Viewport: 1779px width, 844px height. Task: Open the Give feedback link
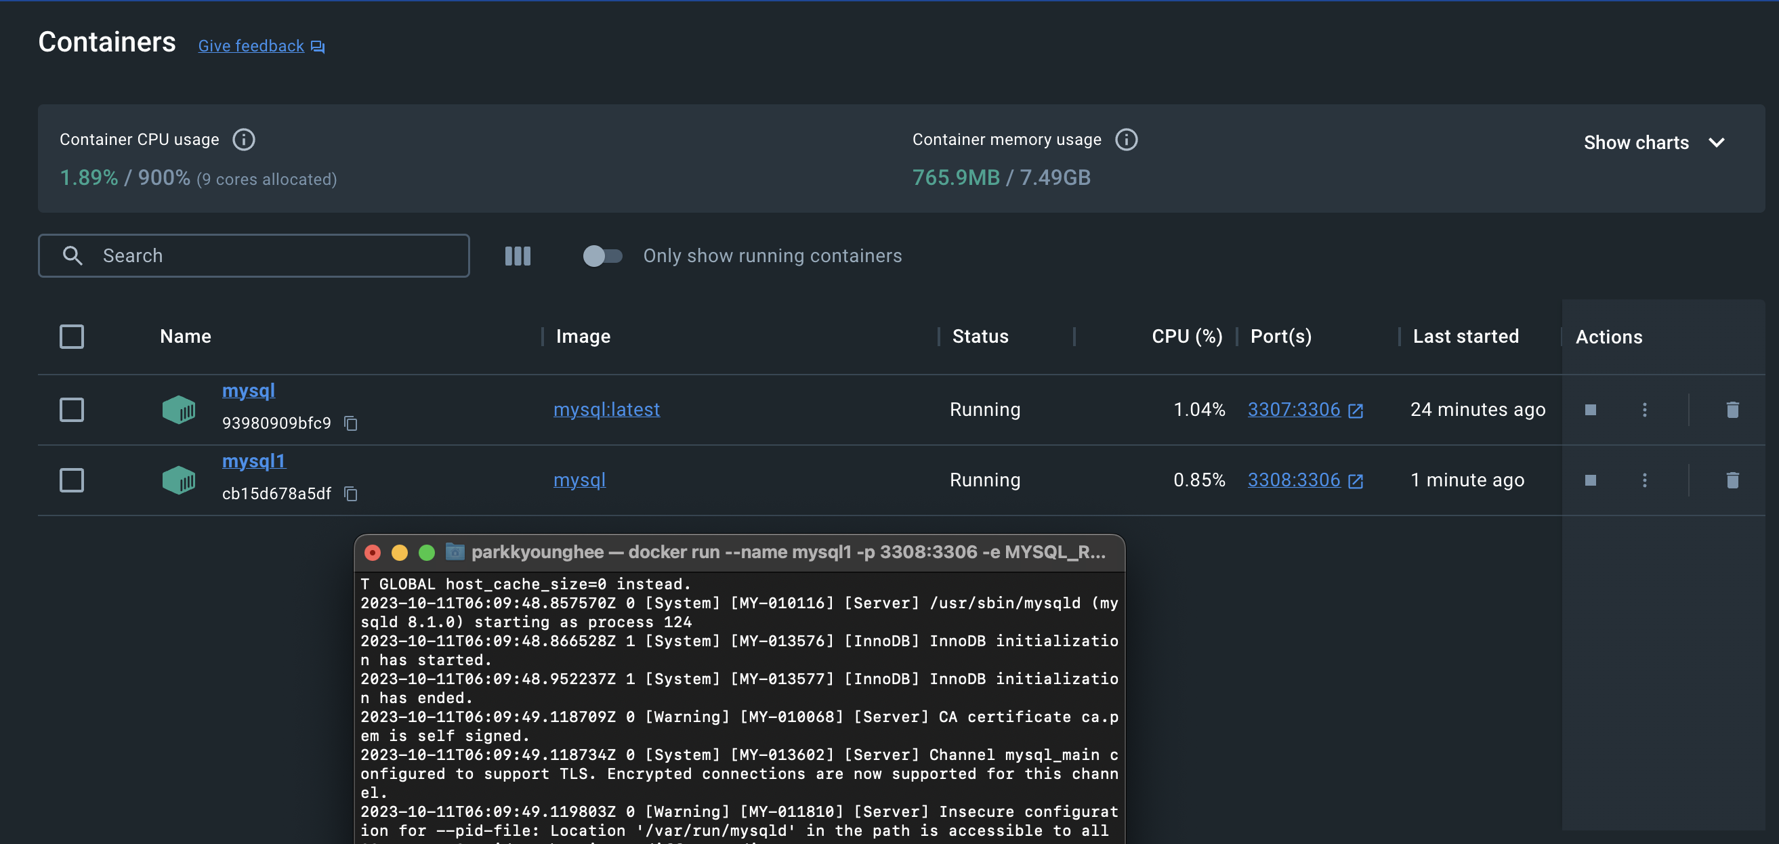(251, 46)
